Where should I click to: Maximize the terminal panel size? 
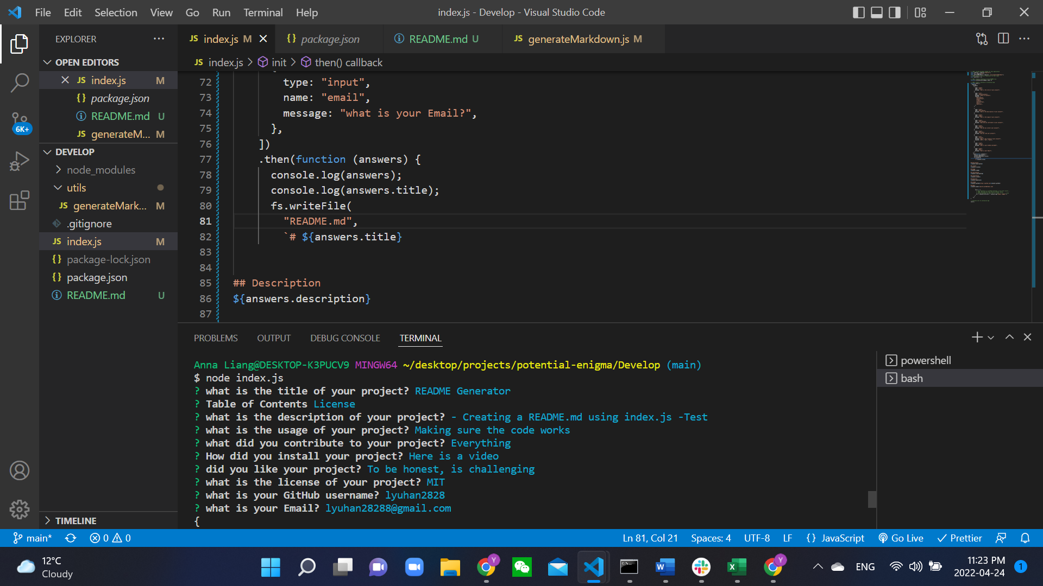1009,337
